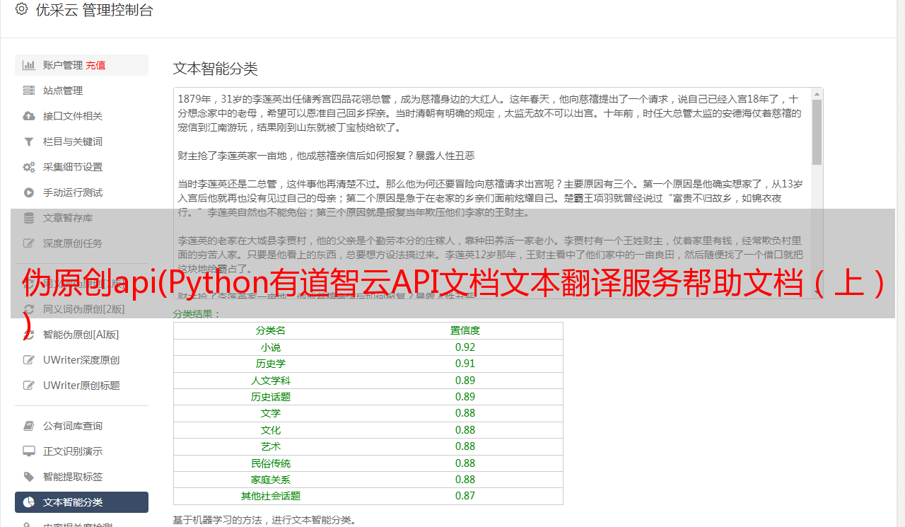Click the book icon for 公有词库查询
This screenshot has width=905, height=527.
coord(29,426)
